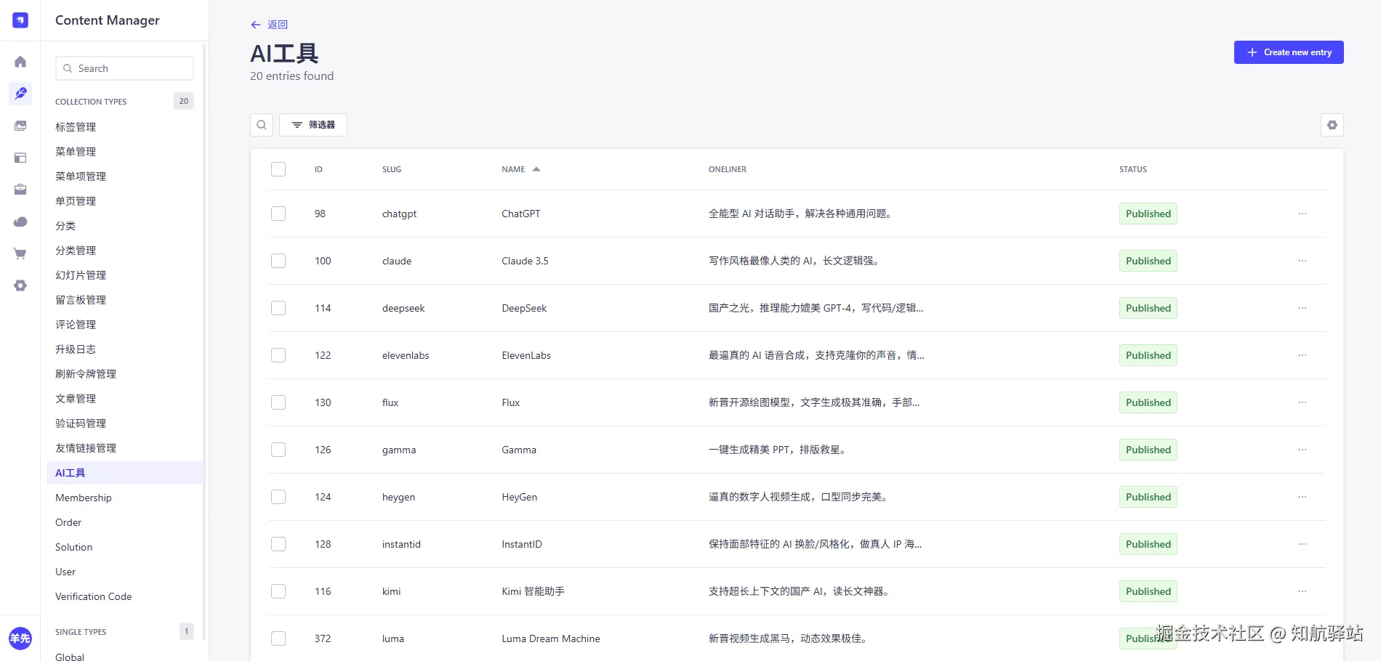Click the Luma Dream Machine name
The height and width of the screenshot is (661, 1381).
coord(551,638)
